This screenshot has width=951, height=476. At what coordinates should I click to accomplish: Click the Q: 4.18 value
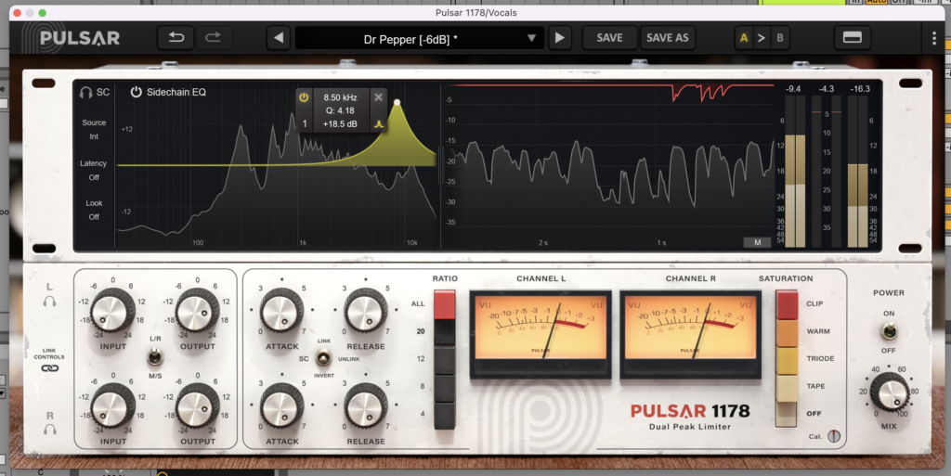(x=340, y=110)
